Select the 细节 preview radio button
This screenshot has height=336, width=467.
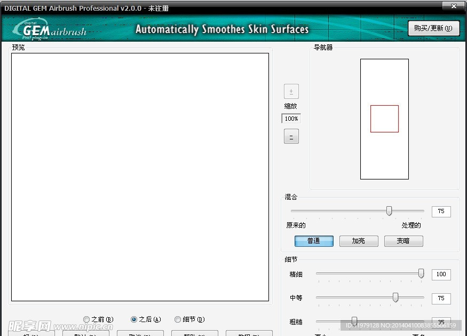(177, 319)
